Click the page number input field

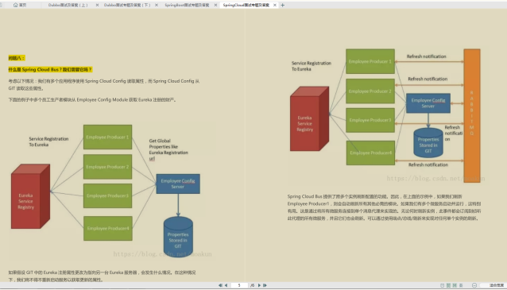[x=239, y=285]
